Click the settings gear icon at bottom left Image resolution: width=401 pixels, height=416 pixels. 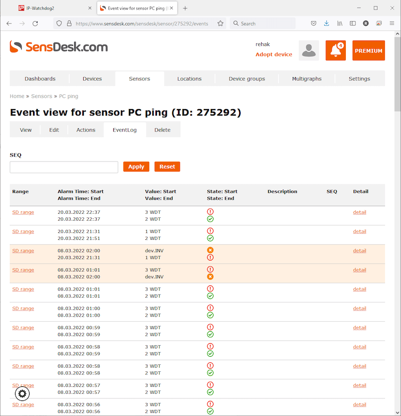pyautogui.click(x=23, y=393)
